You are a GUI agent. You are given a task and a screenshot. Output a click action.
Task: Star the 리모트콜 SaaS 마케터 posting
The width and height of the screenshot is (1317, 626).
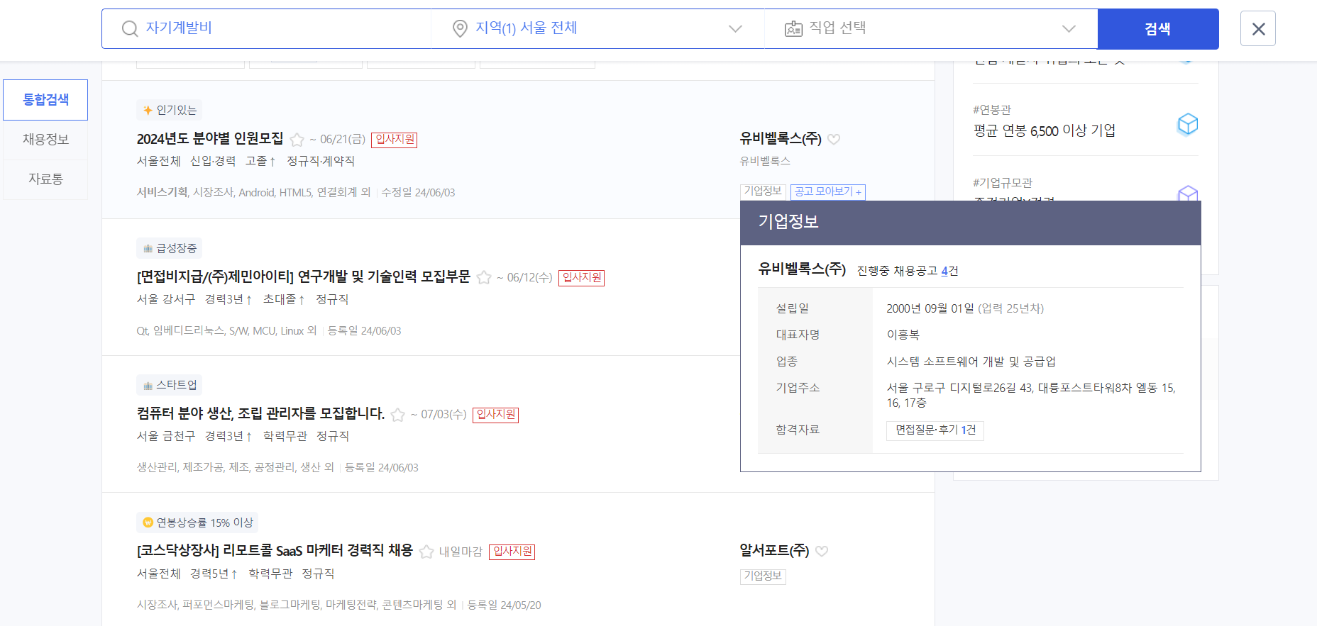(x=426, y=552)
